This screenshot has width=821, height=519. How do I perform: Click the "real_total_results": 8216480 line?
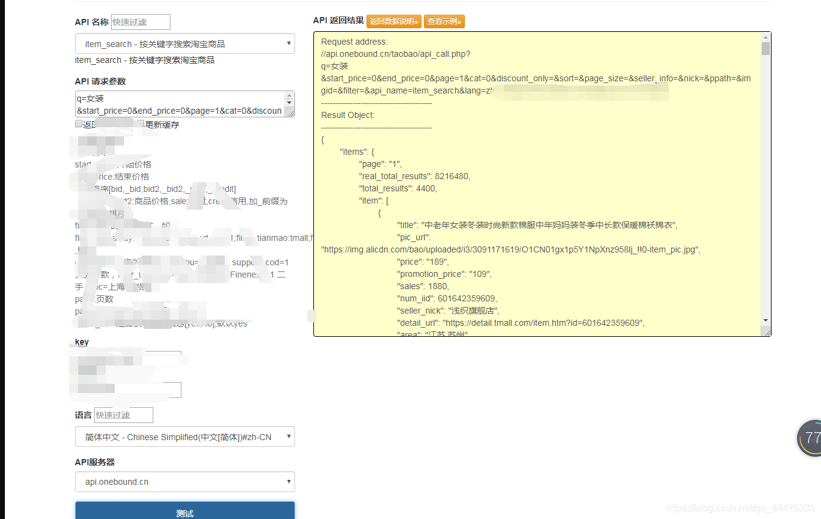coord(415,176)
